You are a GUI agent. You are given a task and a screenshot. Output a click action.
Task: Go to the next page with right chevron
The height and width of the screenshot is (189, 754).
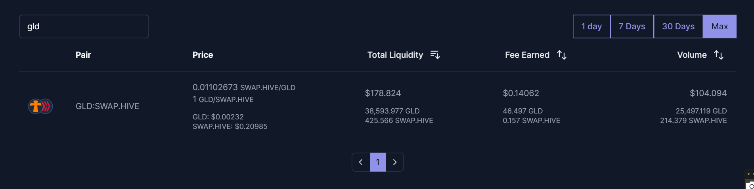[x=395, y=162]
